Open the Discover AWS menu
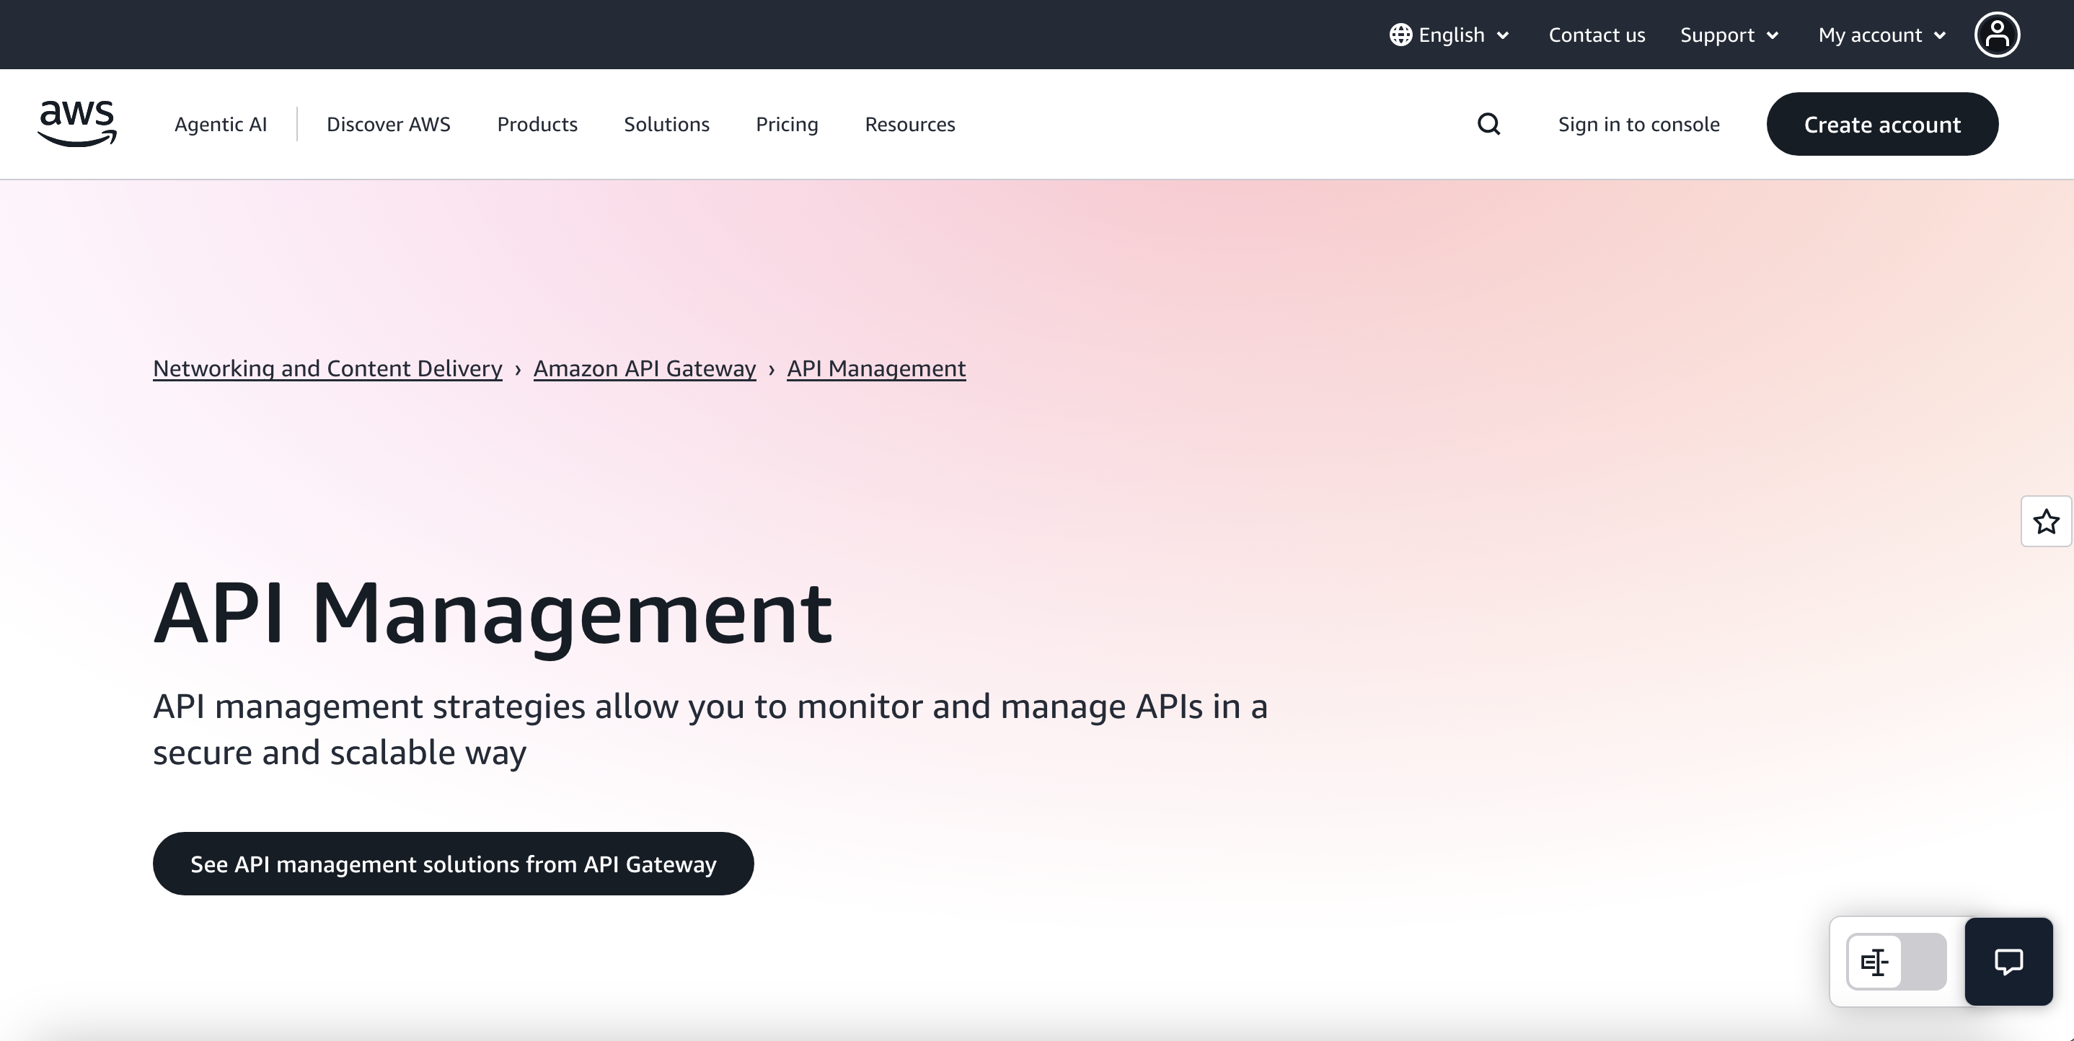The width and height of the screenshot is (2074, 1041). click(x=388, y=124)
